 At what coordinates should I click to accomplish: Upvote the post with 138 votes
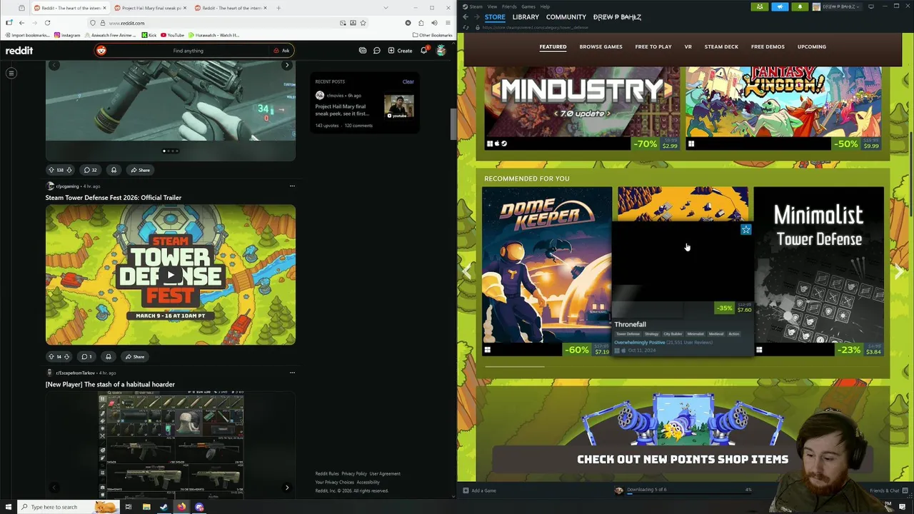click(51, 170)
